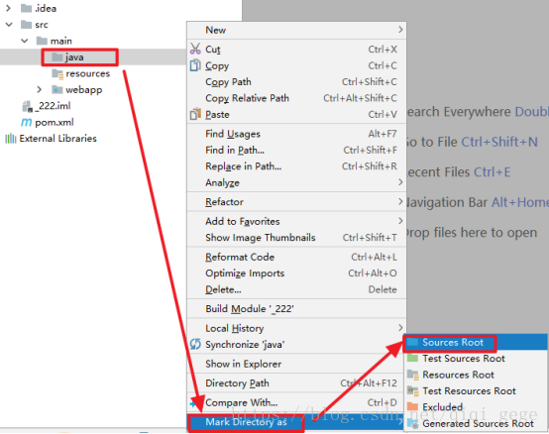Image resolution: width=549 pixels, height=434 pixels.
Task: Click the orange Excluded folder icon
Action: [412, 406]
